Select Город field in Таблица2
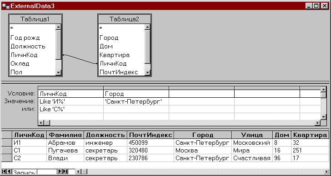 point(122,38)
